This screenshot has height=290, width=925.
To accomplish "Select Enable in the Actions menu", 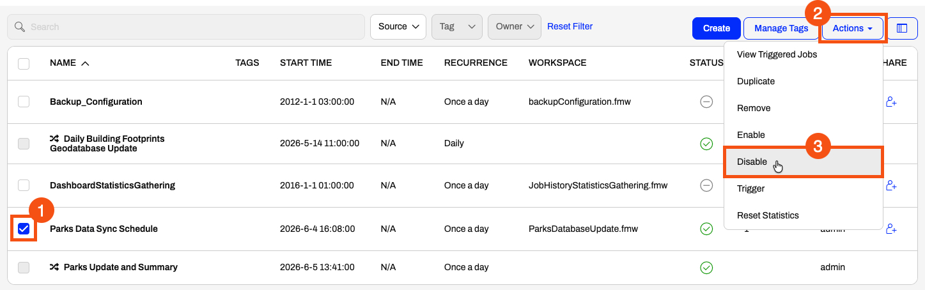I will (804, 135).
